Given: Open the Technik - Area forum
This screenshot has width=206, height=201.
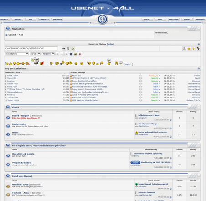Looking at the screenshot, I should [x=21, y=193].
